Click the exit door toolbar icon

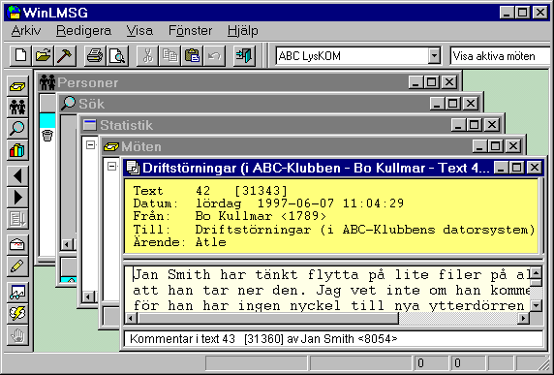pyautogui.click(x=244, y=56)
